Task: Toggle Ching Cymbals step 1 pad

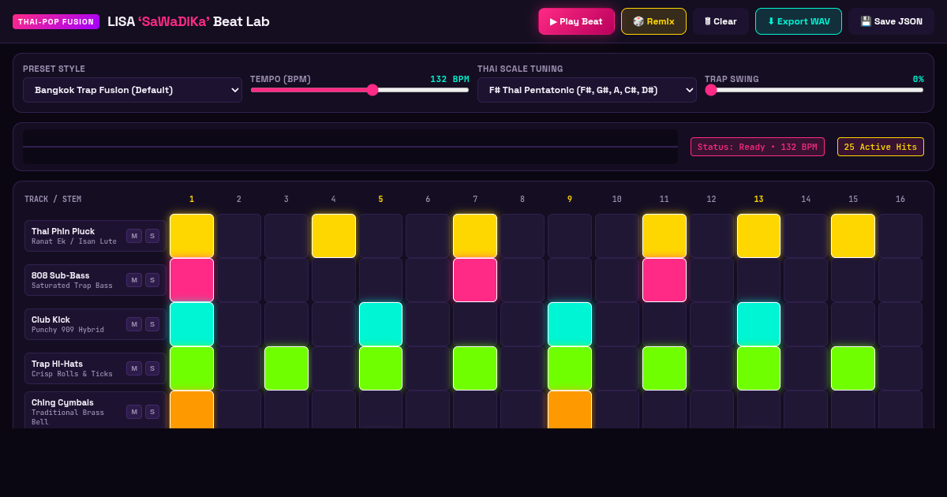Action: click(192, 409)
